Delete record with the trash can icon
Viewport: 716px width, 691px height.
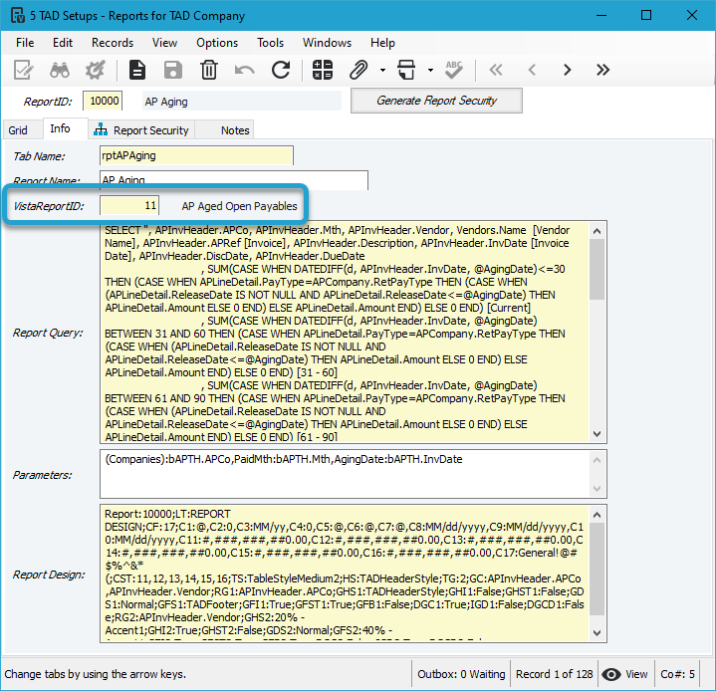tap(209, 70)
